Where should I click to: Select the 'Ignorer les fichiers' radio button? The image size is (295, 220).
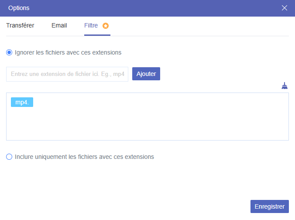click(9, 52)
